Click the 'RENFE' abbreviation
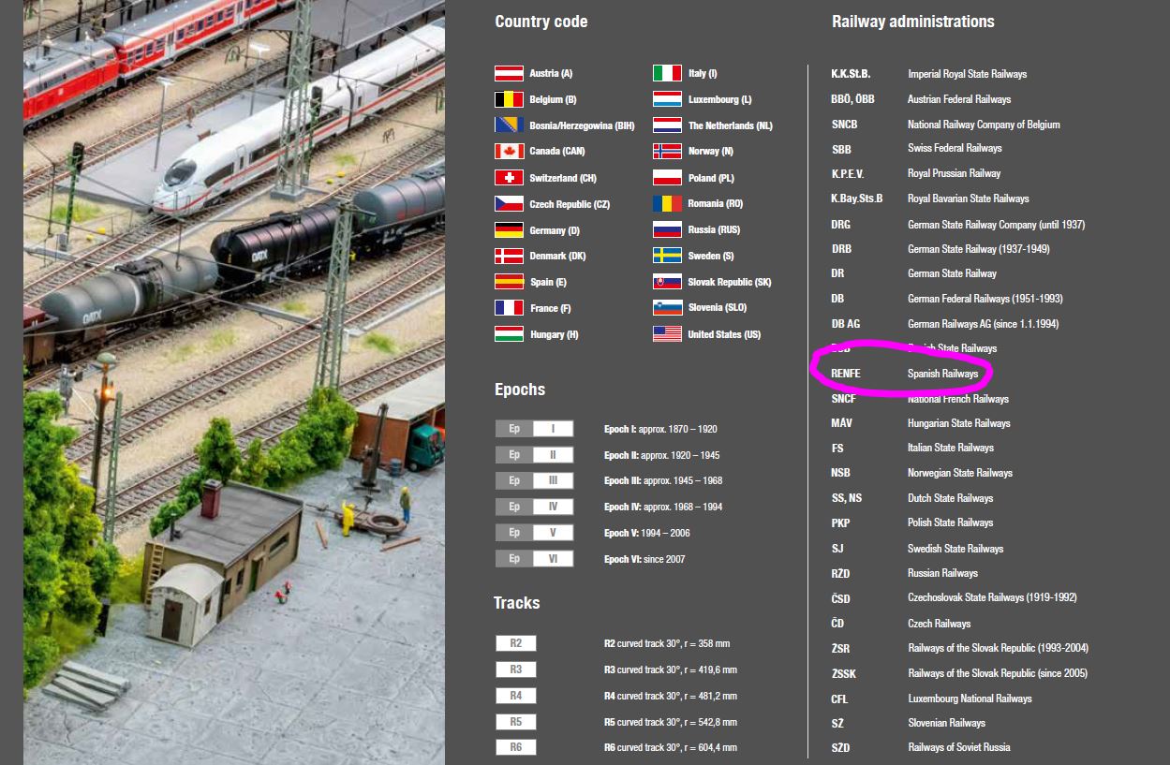Image resolution: width=1170 pixels, height=765 pixels. 846,374
